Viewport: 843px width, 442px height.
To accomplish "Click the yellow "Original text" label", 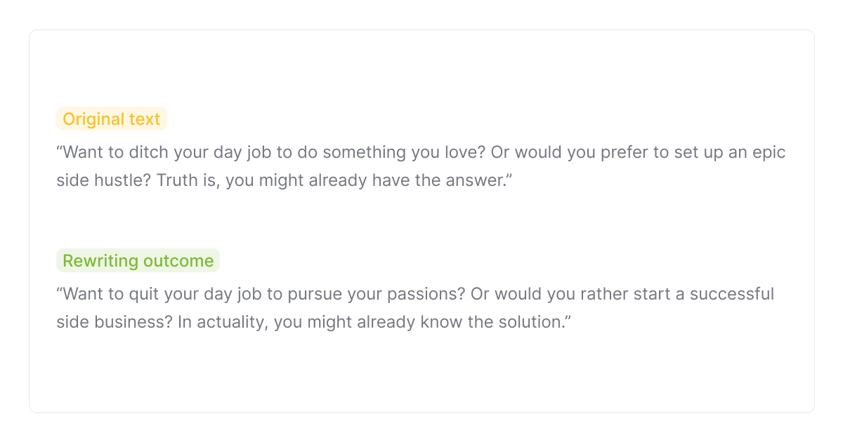I will click(x=112, y=119).
